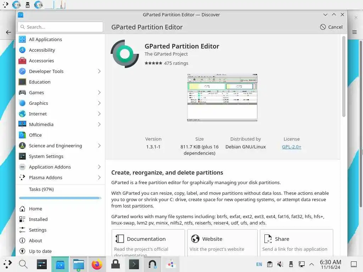Open the Internet globe icon

[22, 114]
